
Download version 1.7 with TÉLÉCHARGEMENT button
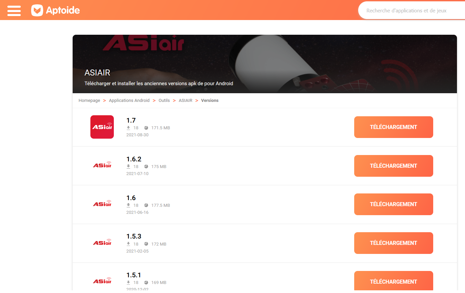click(394, 127)
